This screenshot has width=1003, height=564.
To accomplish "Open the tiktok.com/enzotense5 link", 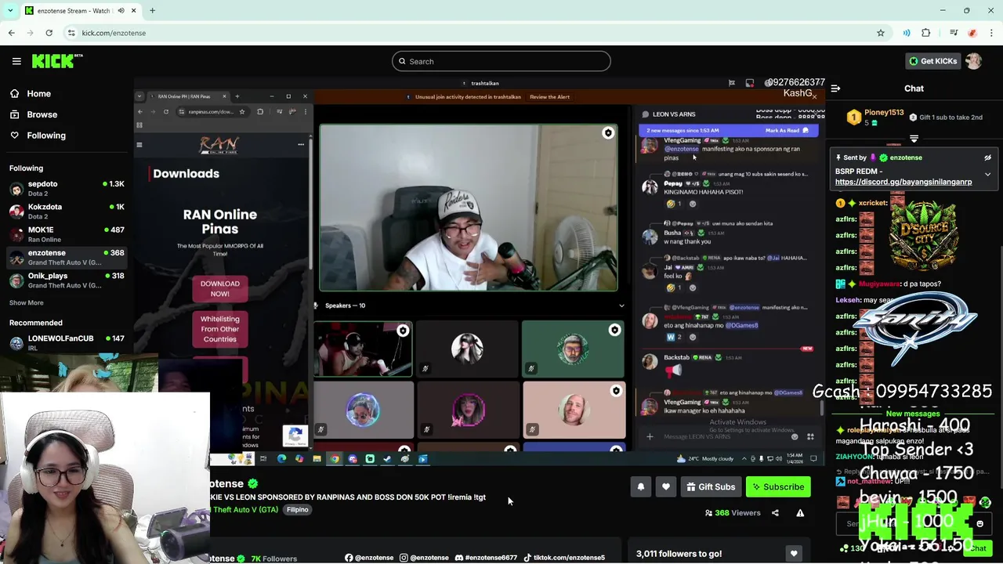I will (x=564, y=558).
